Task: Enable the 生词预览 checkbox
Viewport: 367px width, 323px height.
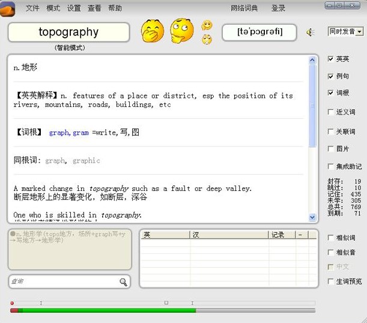Action: tap(330, 282)
